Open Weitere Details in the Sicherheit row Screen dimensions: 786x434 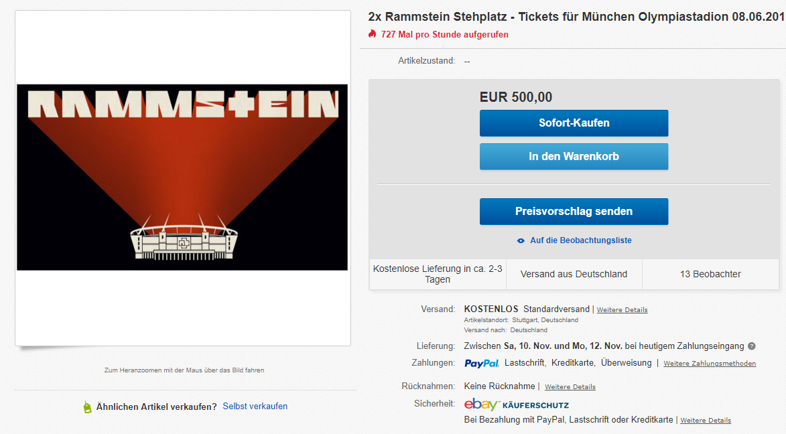706,421
